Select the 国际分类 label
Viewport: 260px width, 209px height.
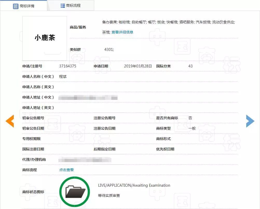coord(163,66)
